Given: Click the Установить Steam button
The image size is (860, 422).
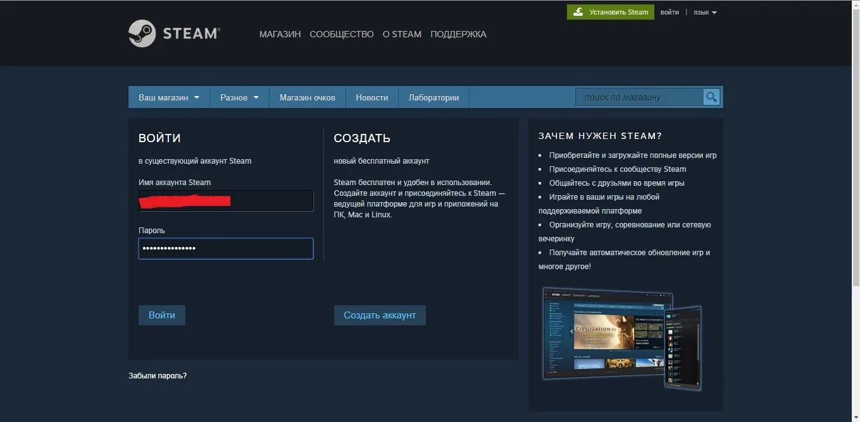Looking at the screenshot, I should pos(611,12).
